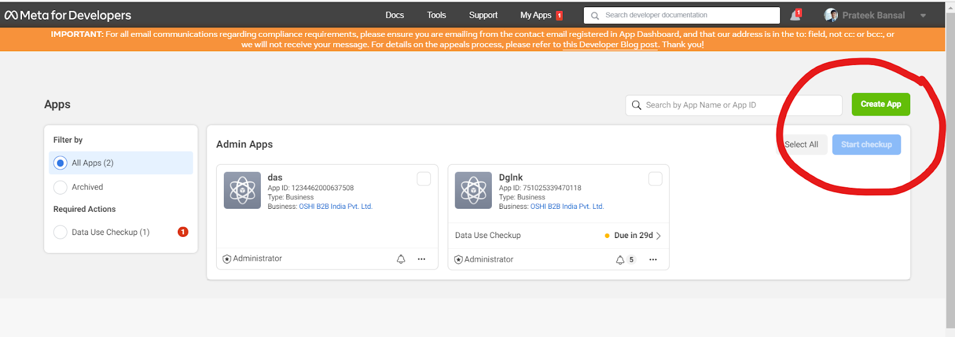Click Data Use Checkup label on Dglnk card
The width and height of the screenshot is (955, 337).
point(488,236)
